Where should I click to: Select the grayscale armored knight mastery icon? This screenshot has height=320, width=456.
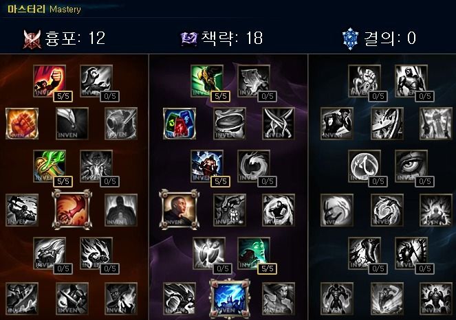coord(411,81)
